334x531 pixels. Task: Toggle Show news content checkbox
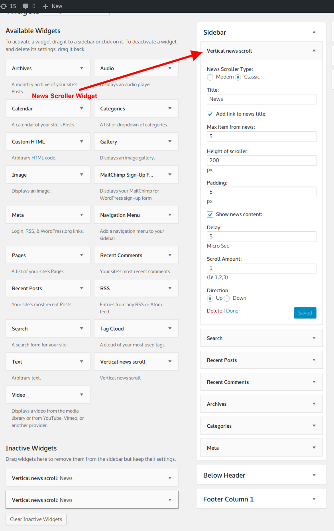210,214
